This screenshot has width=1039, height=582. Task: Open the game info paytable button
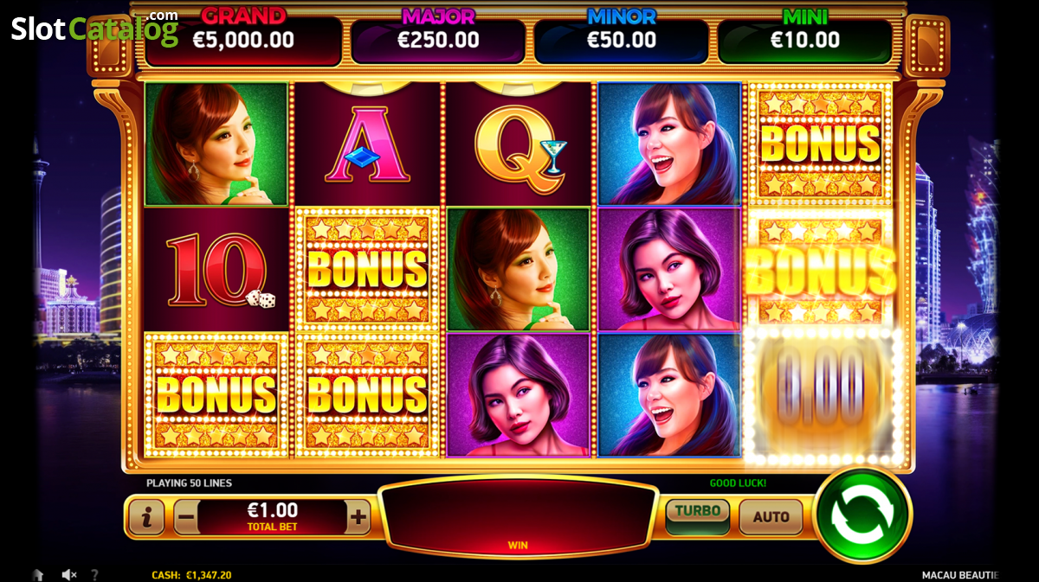pyautogui.click(x=146, y=518)
